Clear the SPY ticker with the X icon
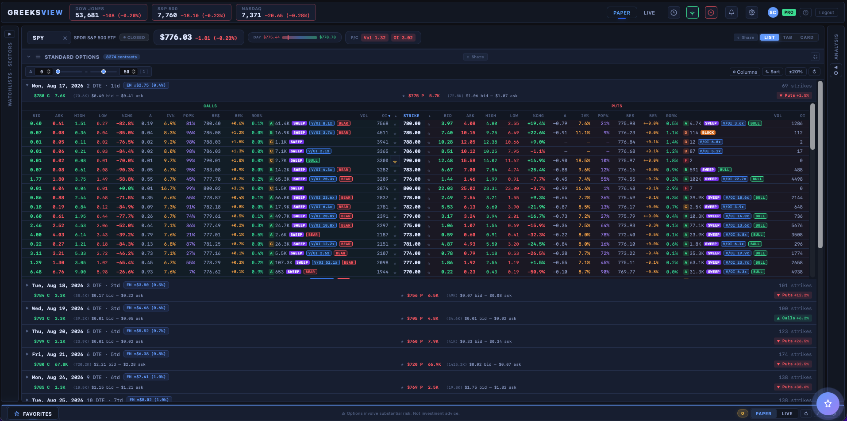The width and height of the screenshot is (847, 421). [65, 38]
